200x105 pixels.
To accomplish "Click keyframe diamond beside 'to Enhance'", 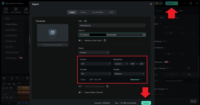I will 194,48.
